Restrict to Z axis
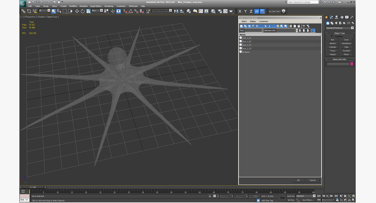Image resolution: width=376 pixels, height=203 pixels. [x=251, y=11]
